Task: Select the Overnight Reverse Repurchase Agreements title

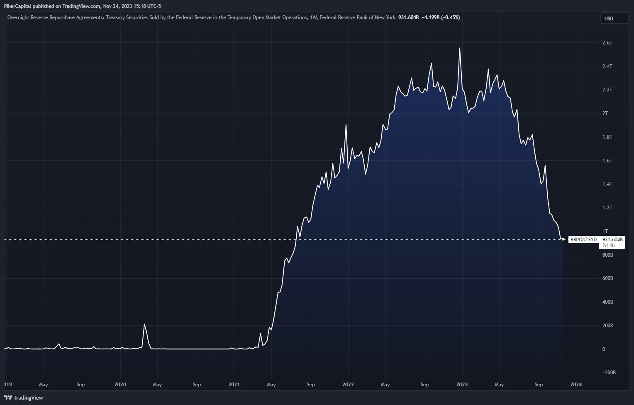Action: click(x=157, y=17)
